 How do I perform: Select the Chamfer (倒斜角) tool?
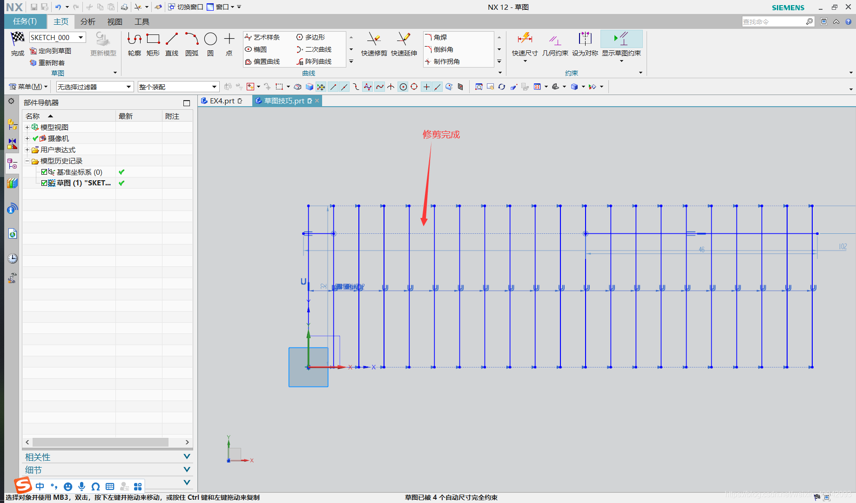439,49
